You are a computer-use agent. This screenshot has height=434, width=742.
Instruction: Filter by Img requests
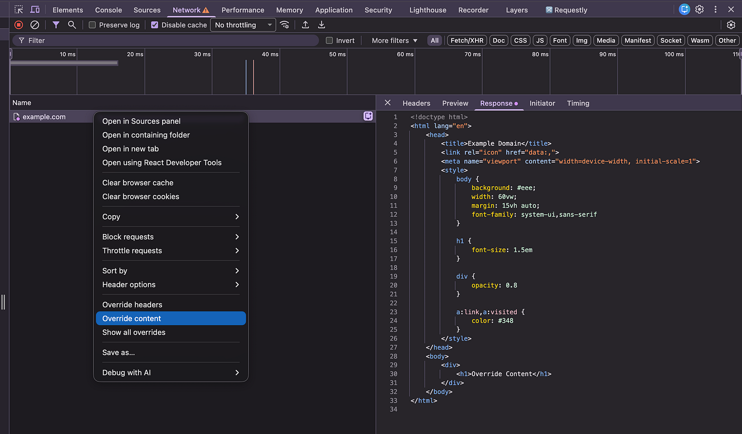582,40
